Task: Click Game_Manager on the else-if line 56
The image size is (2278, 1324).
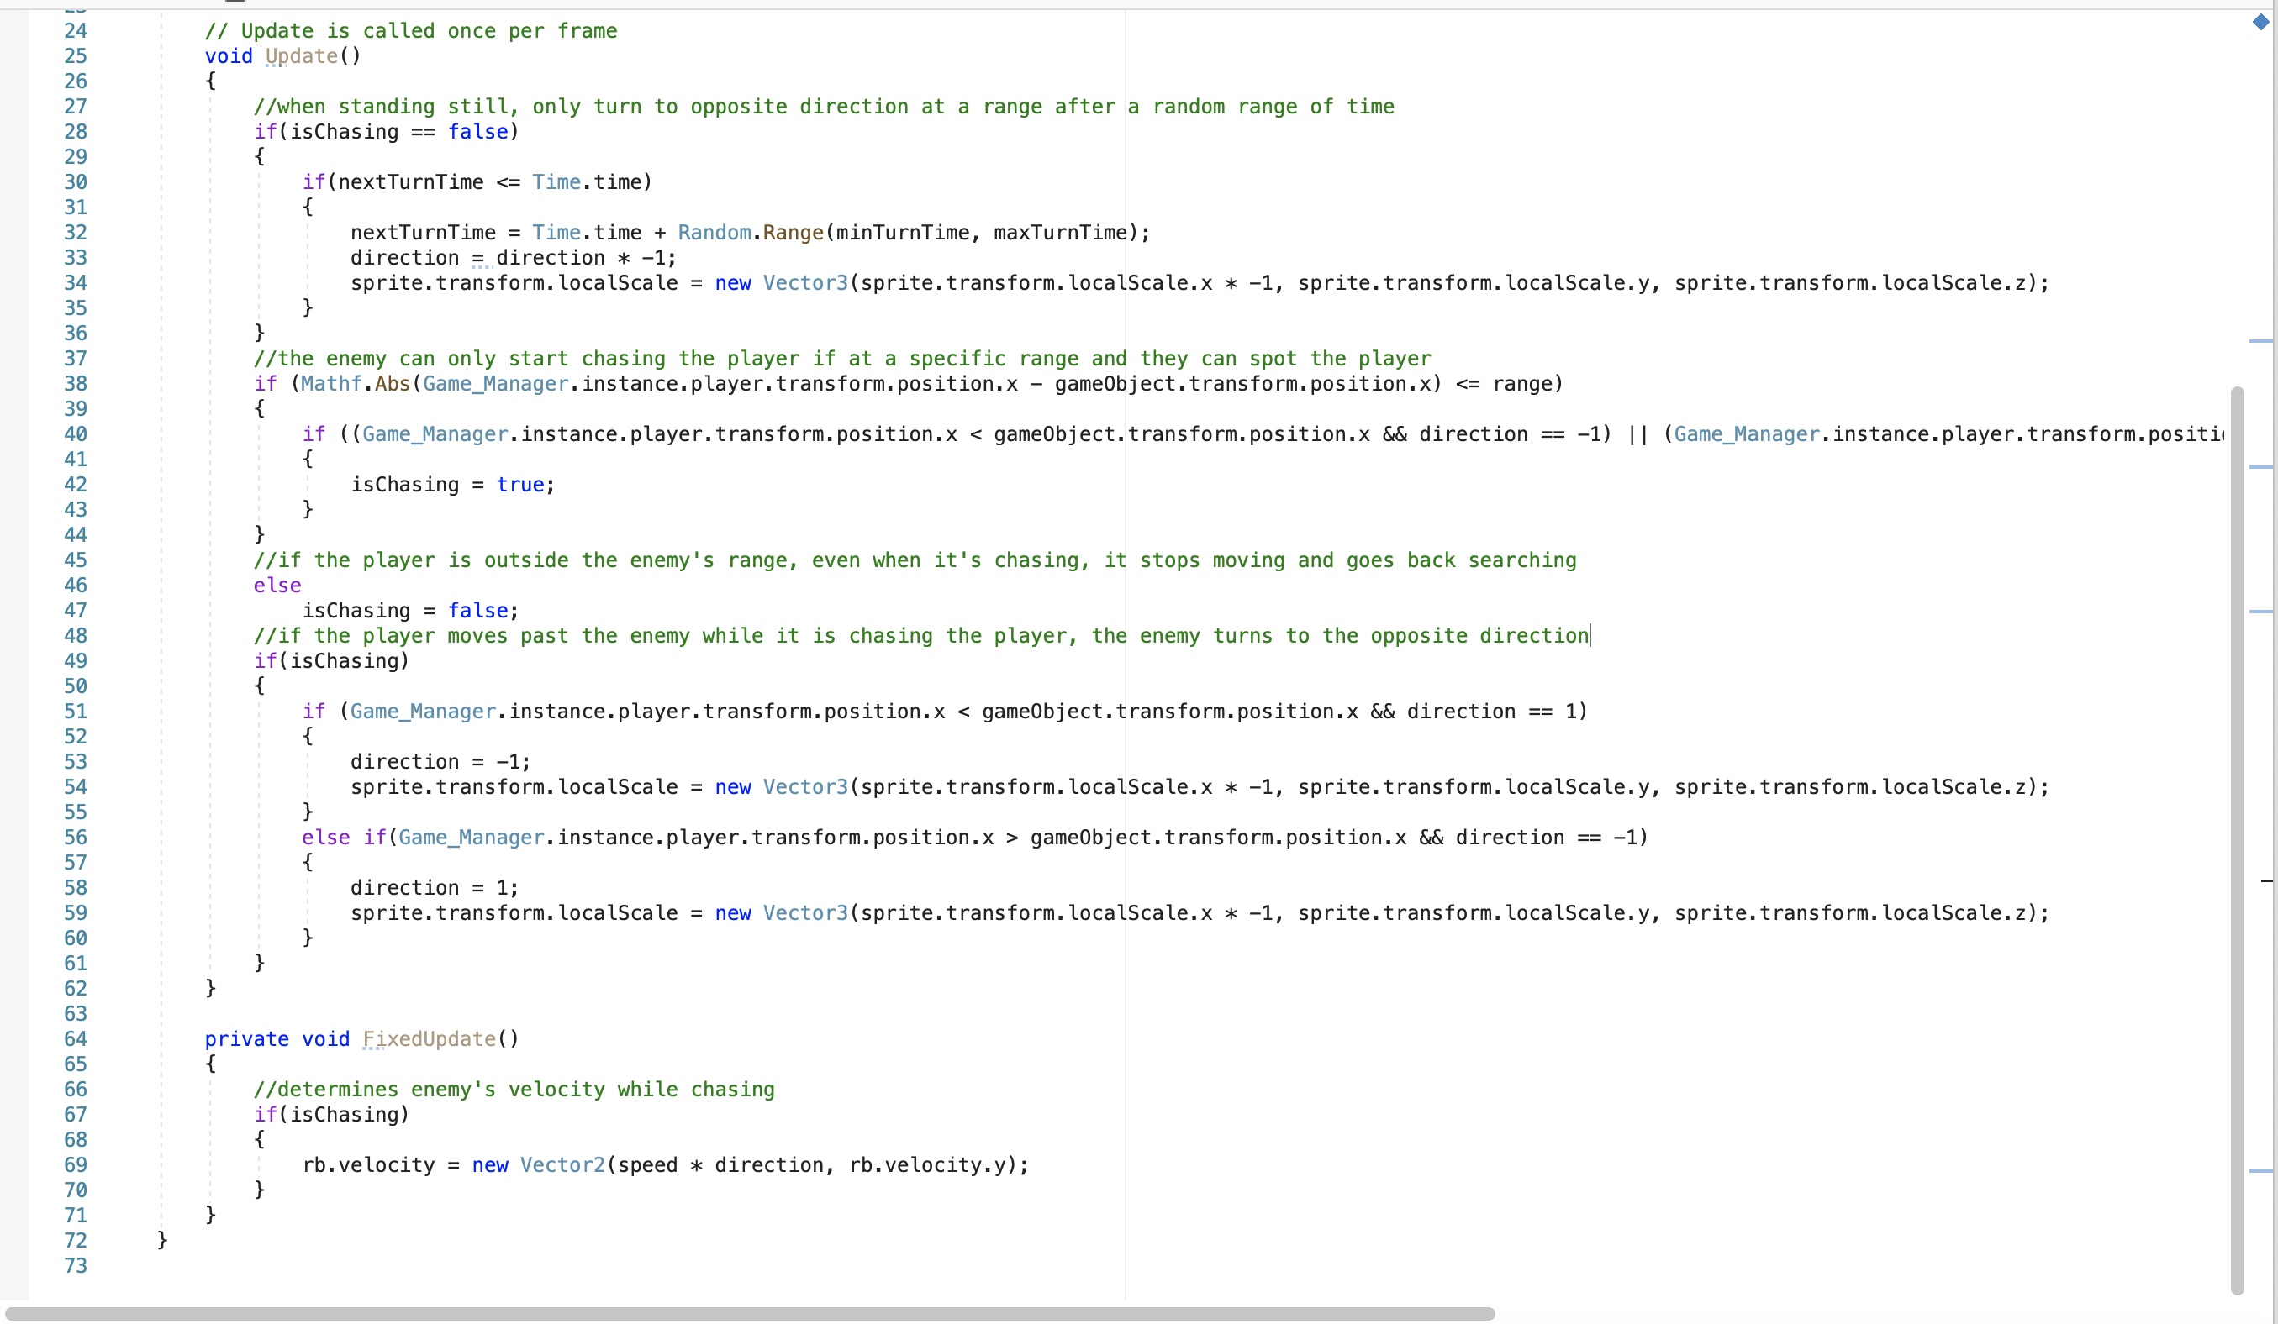Action: click(x=471, y=838)
